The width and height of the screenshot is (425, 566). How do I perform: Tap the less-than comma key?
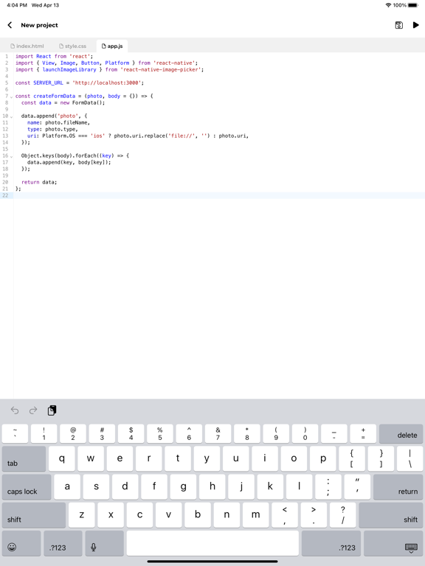pos(284,515)
